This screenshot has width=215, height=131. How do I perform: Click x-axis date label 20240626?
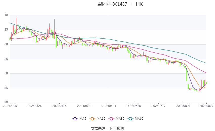coord(134,106)
